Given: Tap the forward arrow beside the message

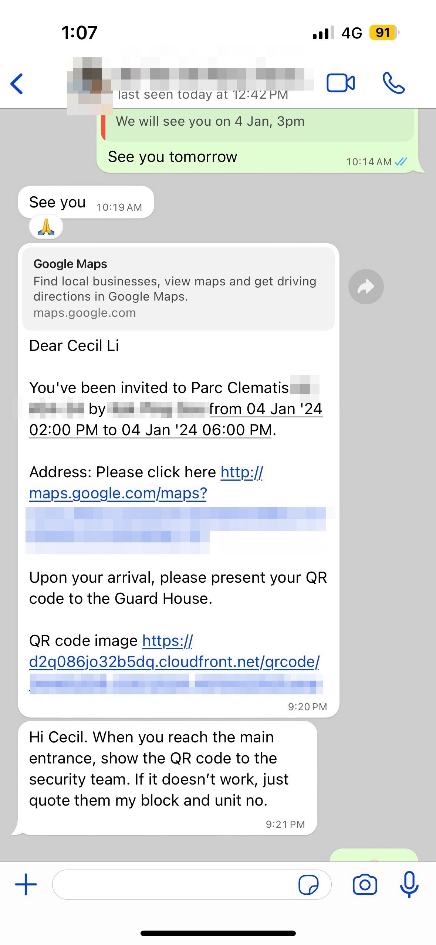Looking at the screenshot, I should pyautogui.click(x=366, y=287).
